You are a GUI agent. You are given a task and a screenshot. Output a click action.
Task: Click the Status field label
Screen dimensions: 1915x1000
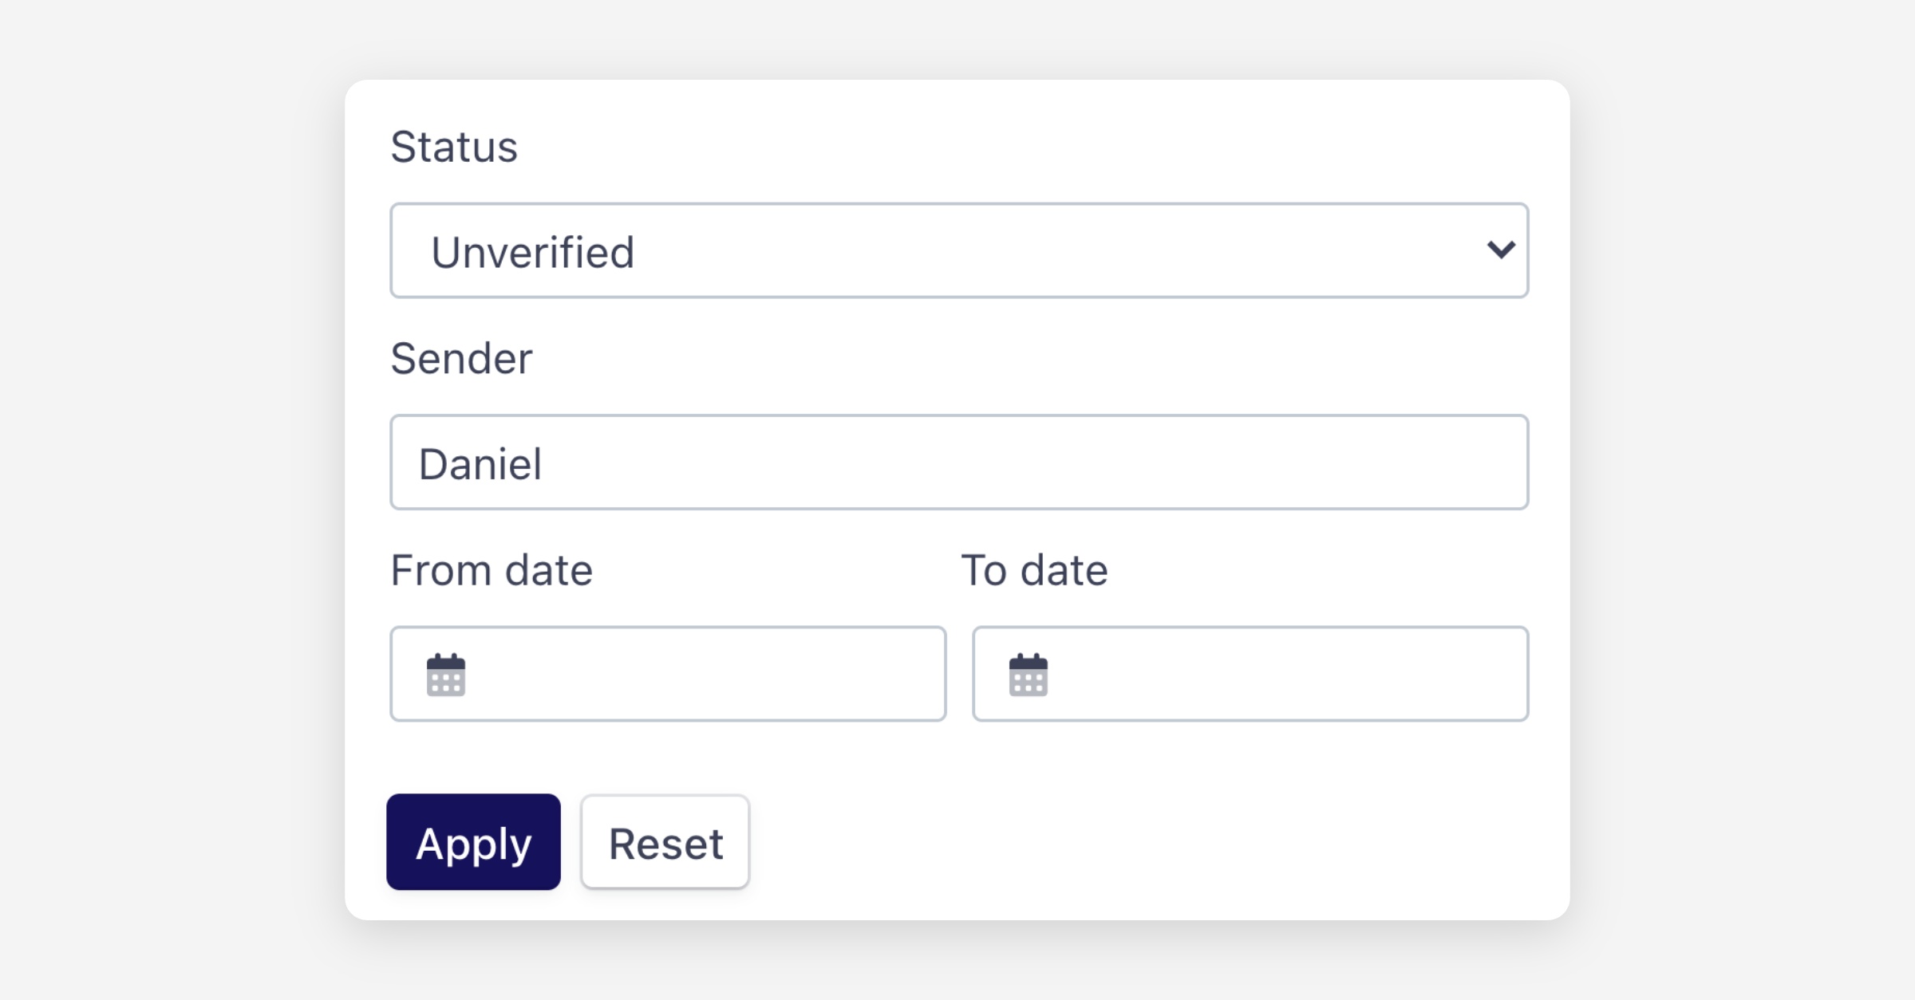454,148
